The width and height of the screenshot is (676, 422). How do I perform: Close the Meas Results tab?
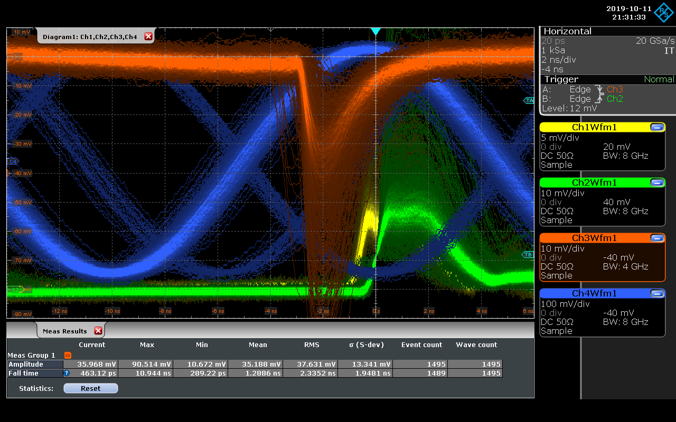click(x=98, y=331)
